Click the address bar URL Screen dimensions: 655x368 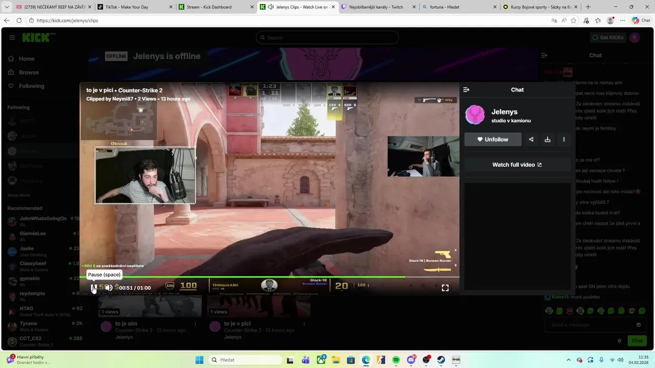pyautogui.click(x=68, y=20)
